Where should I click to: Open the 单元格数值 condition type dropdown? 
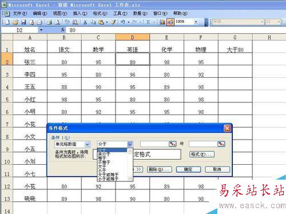[88, 144]
